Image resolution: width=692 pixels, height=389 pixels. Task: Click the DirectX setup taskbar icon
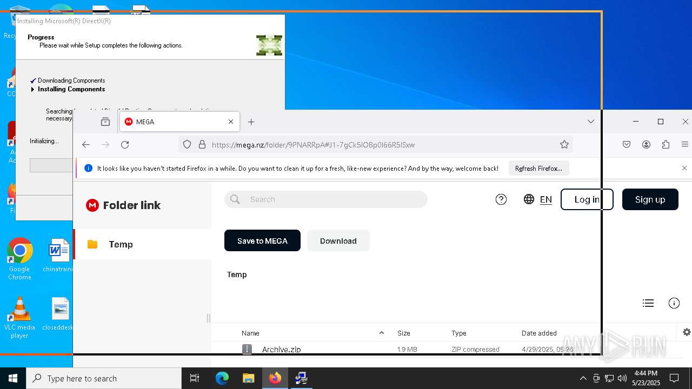[301, 378]
